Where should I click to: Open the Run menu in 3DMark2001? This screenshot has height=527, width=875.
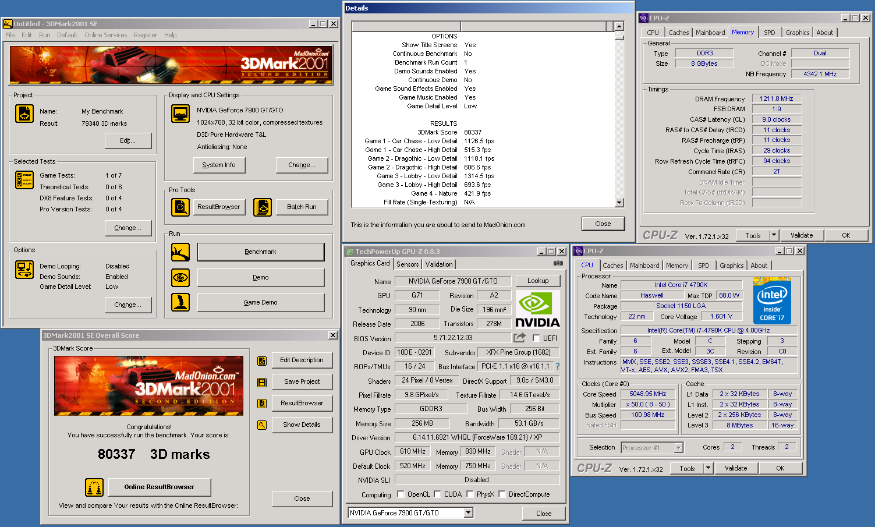(44, 35)
